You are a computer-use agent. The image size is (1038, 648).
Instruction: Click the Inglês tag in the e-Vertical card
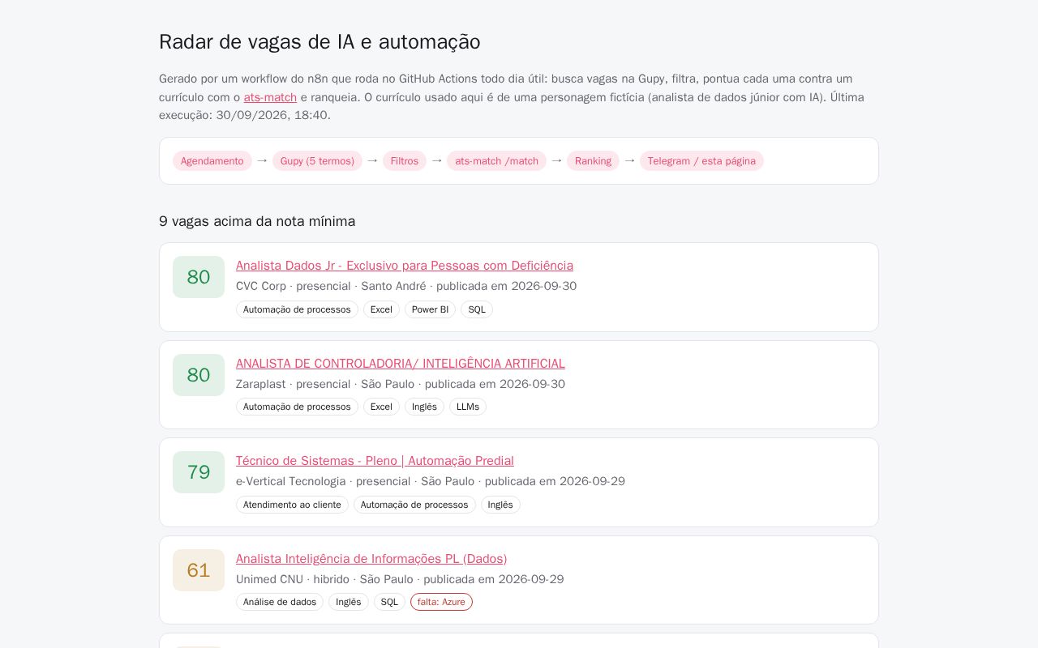coord(500,505)
